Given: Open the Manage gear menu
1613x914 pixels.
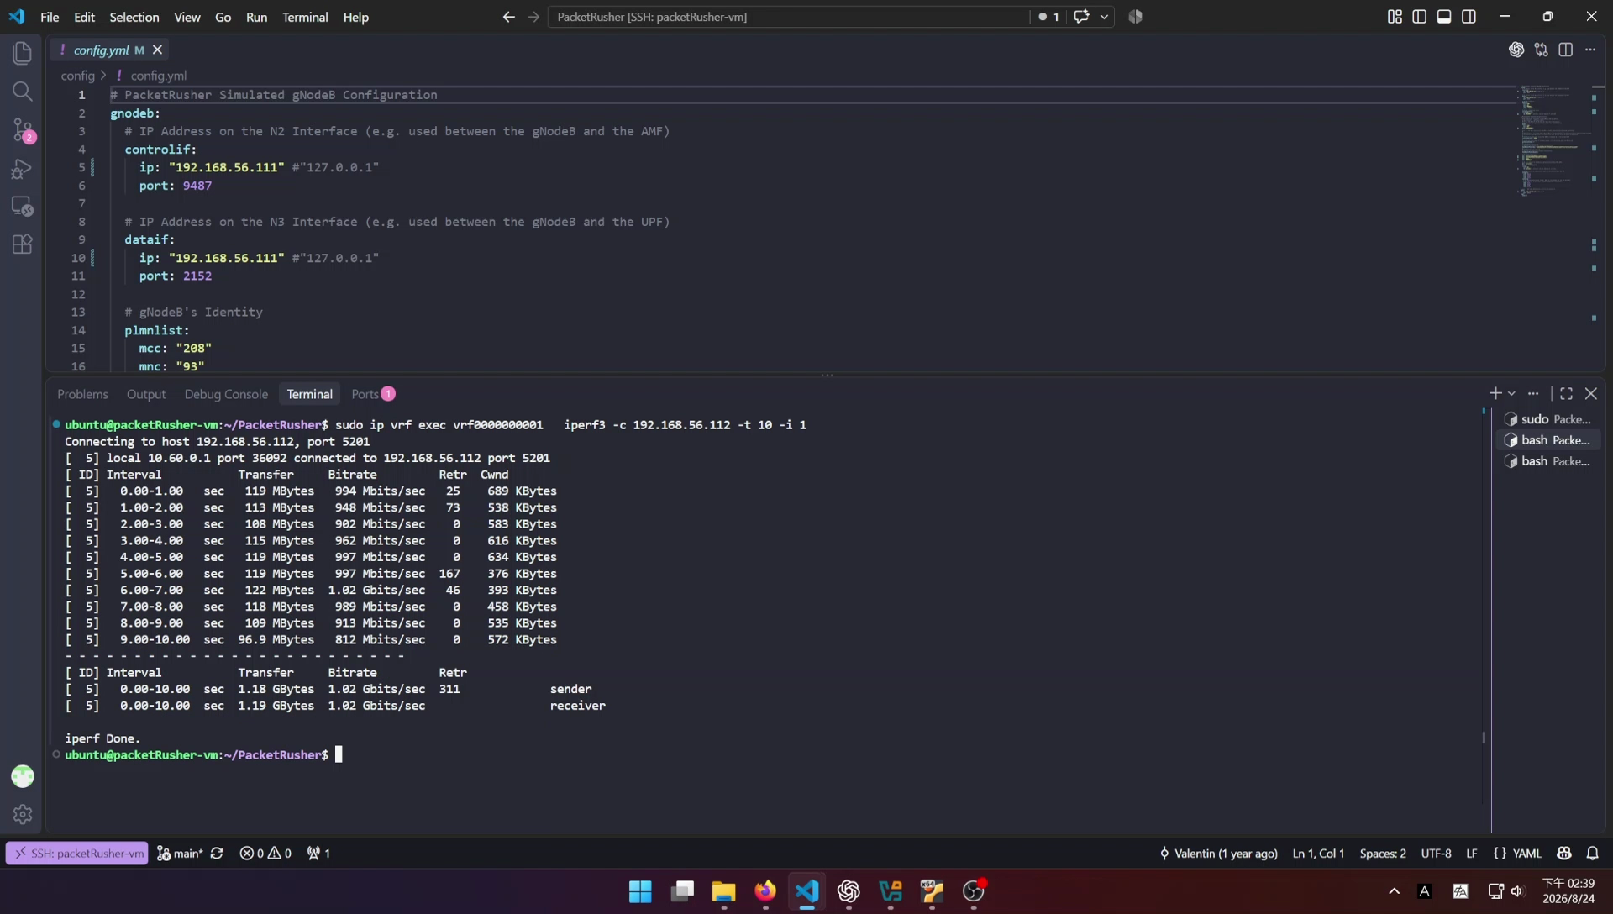Looking at the screenshot, I should coord(23,814).
